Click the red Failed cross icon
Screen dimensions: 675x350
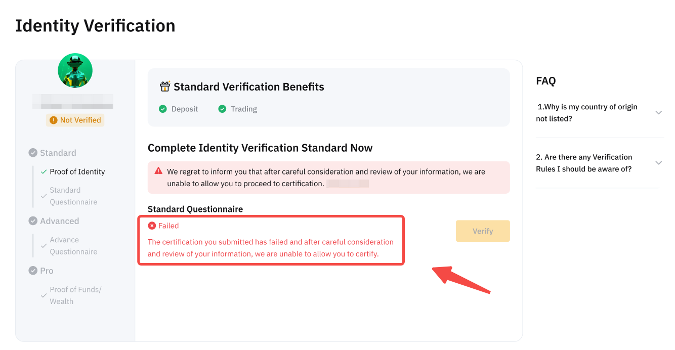tap(152, 226)
